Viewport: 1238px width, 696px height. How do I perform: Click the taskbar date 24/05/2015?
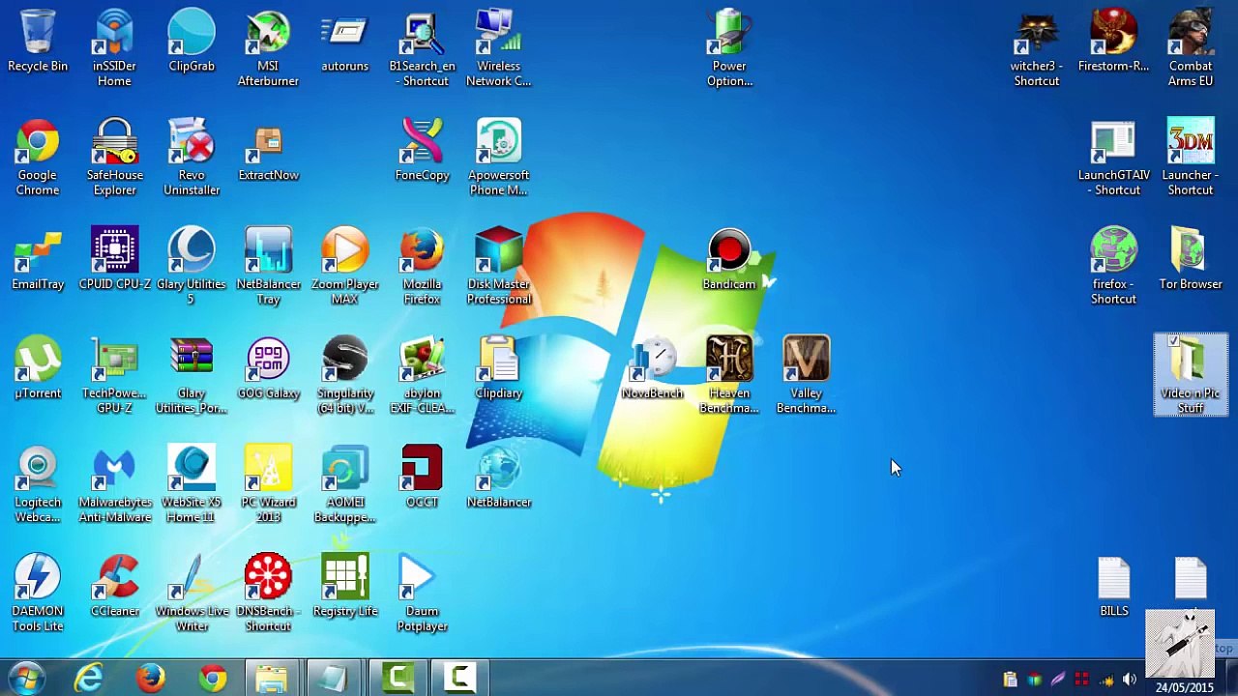click(x=1184, y=688)
